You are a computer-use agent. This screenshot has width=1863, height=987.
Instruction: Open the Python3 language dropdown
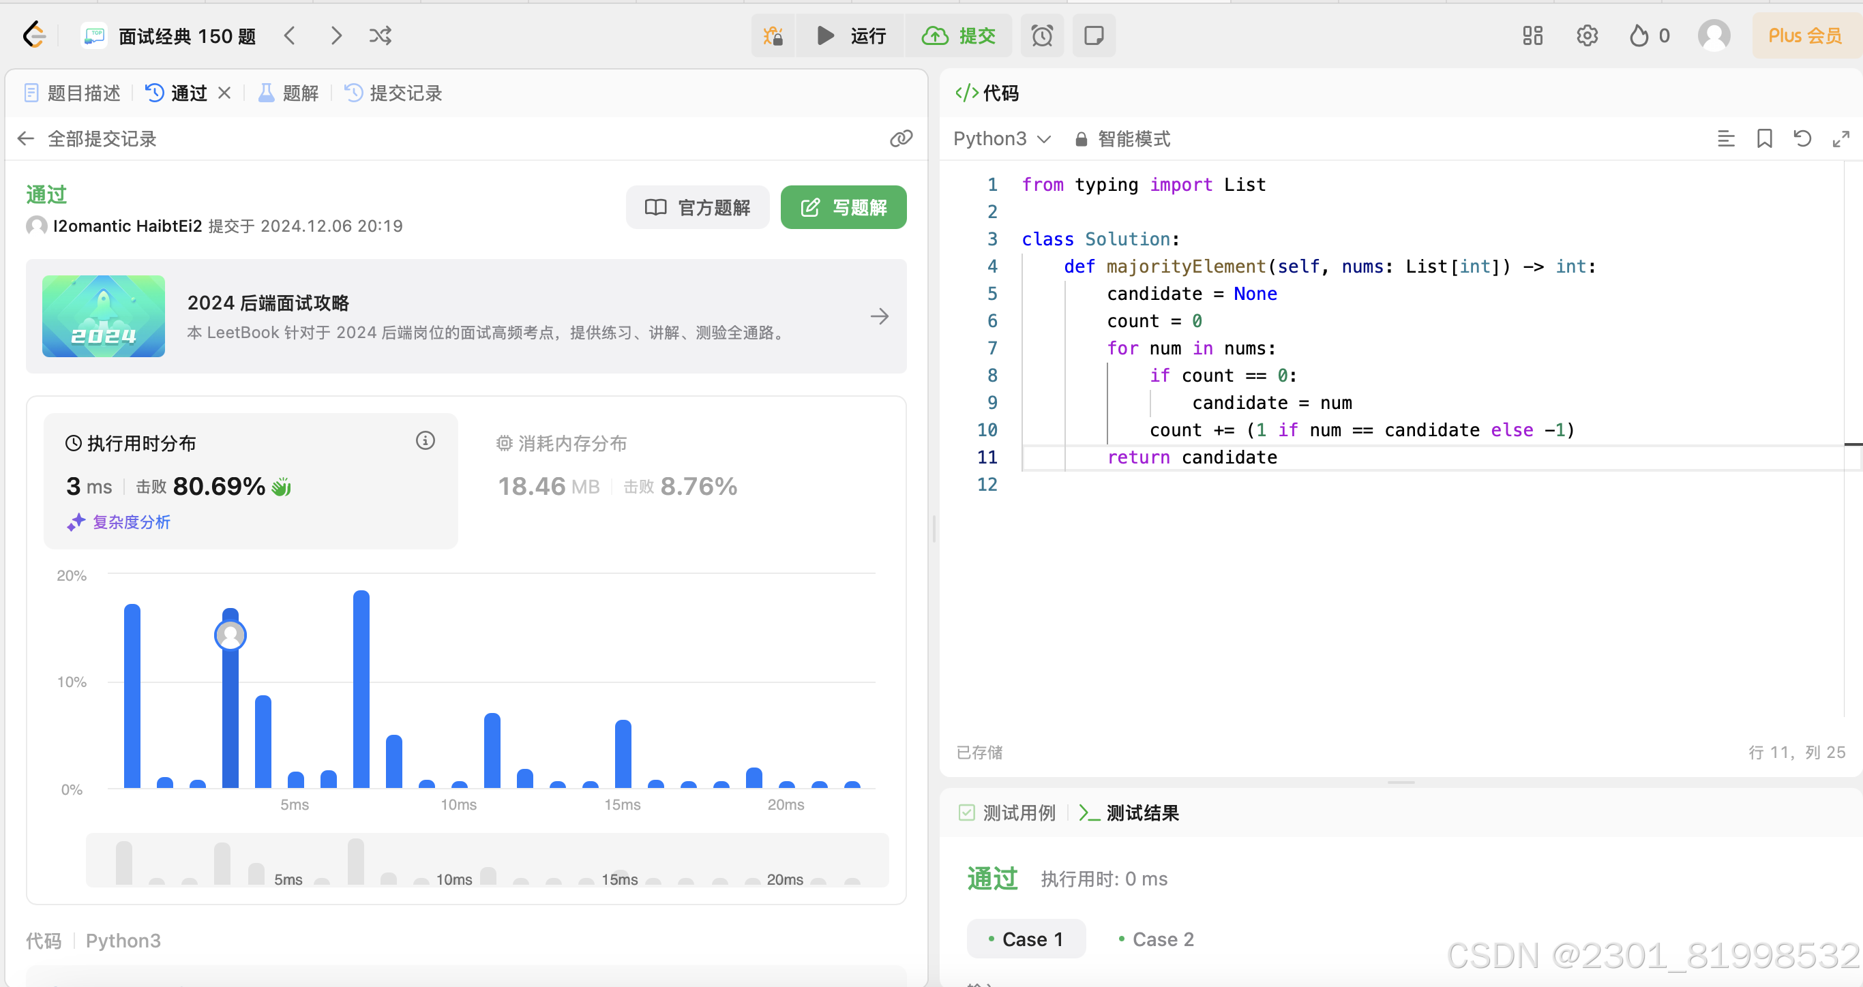1001,139
